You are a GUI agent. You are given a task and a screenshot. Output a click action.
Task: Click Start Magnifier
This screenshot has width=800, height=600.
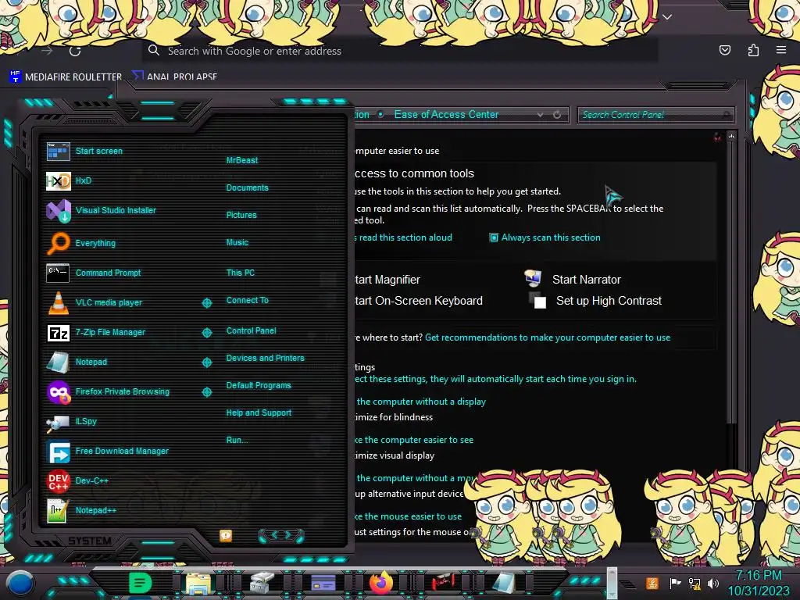[387, 280]
